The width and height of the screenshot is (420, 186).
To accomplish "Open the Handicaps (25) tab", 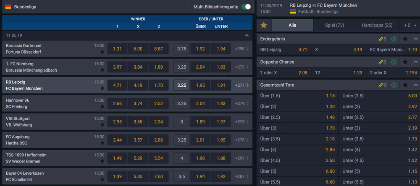I will pyautogui.click(x=377, y=25).
